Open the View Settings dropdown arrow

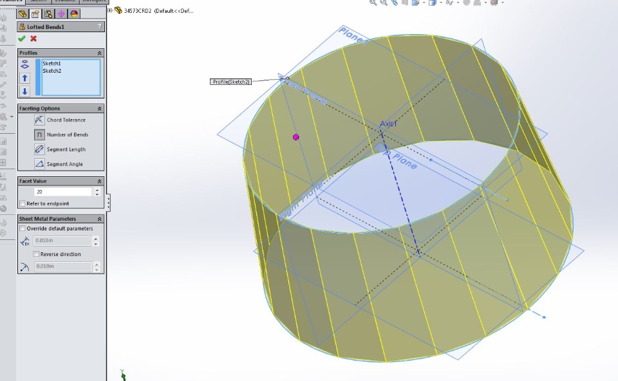pos(503,3)
